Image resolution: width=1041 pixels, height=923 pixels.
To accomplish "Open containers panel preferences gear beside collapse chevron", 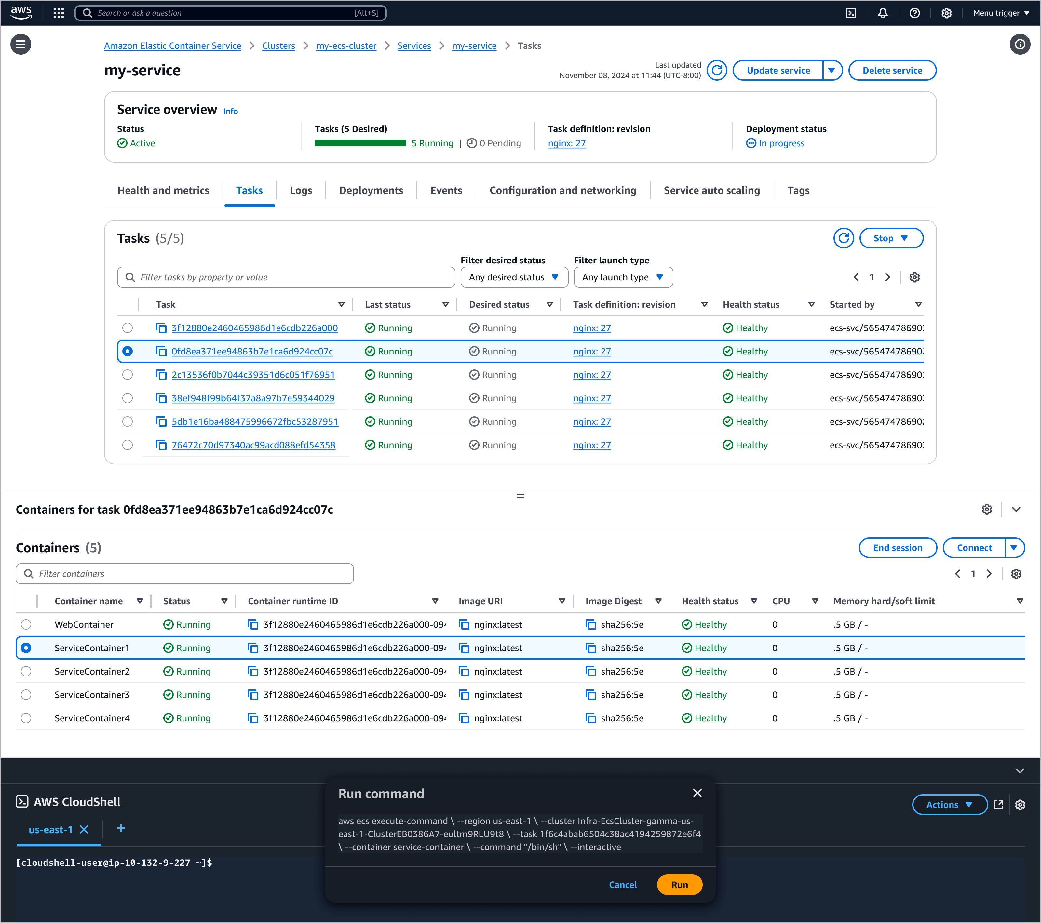I will pos(987,510).
